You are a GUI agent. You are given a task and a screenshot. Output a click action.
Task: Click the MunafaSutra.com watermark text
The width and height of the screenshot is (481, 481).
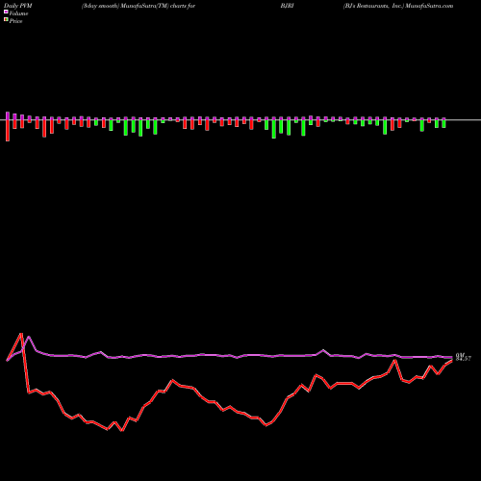pyautogui.click(x=429, y=6)
